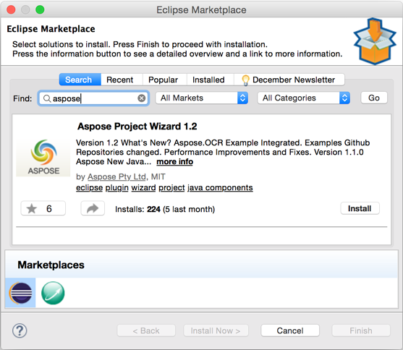Click the Marketplaces heading

tap(51, 265)
